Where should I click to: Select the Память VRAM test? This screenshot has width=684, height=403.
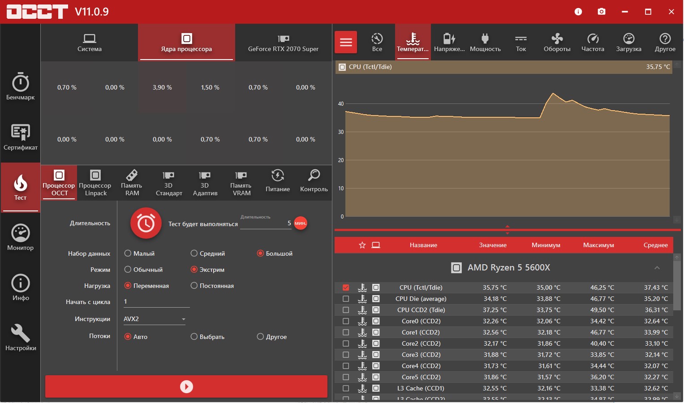[x=241, y=183]
